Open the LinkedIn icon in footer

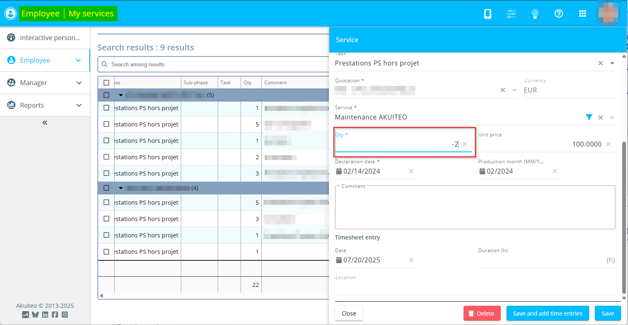click(45, 315)
